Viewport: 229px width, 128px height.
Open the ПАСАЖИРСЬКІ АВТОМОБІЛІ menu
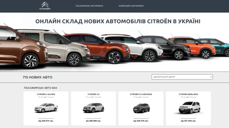pyautogui.click(x=89, y=6)
